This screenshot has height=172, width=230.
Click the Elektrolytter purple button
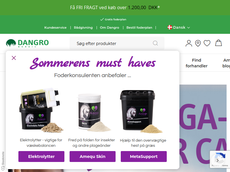pyautogui.click(x=41, y=157)
